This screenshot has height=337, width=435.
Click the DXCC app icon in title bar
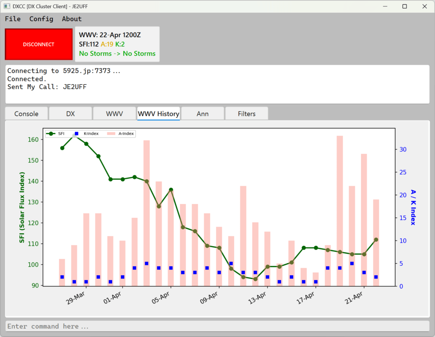[x=7, y=6]
